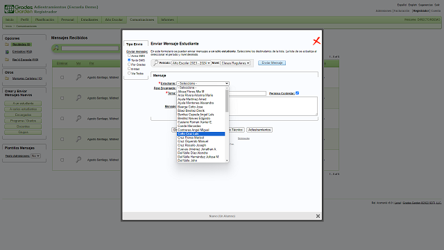Click the Recid Escuela folder icon

point(7,60)
